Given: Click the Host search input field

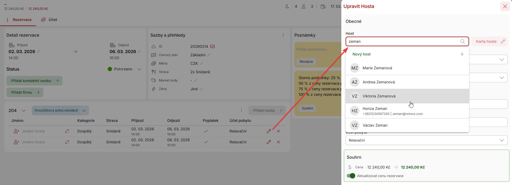Looking at the screenshot, I should point(403,41).
